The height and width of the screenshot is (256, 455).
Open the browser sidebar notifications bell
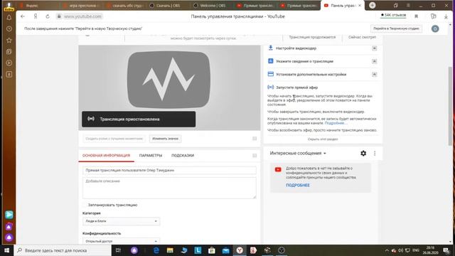(9, 17)
